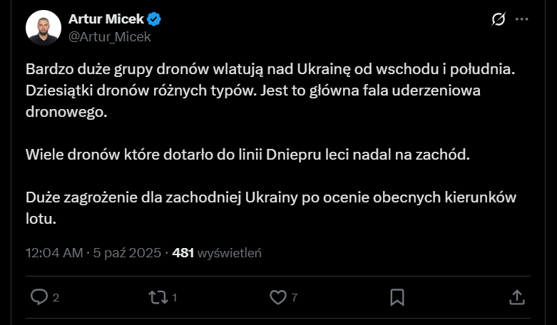Open Artur Micek's profile picture

tap(43, 29)
